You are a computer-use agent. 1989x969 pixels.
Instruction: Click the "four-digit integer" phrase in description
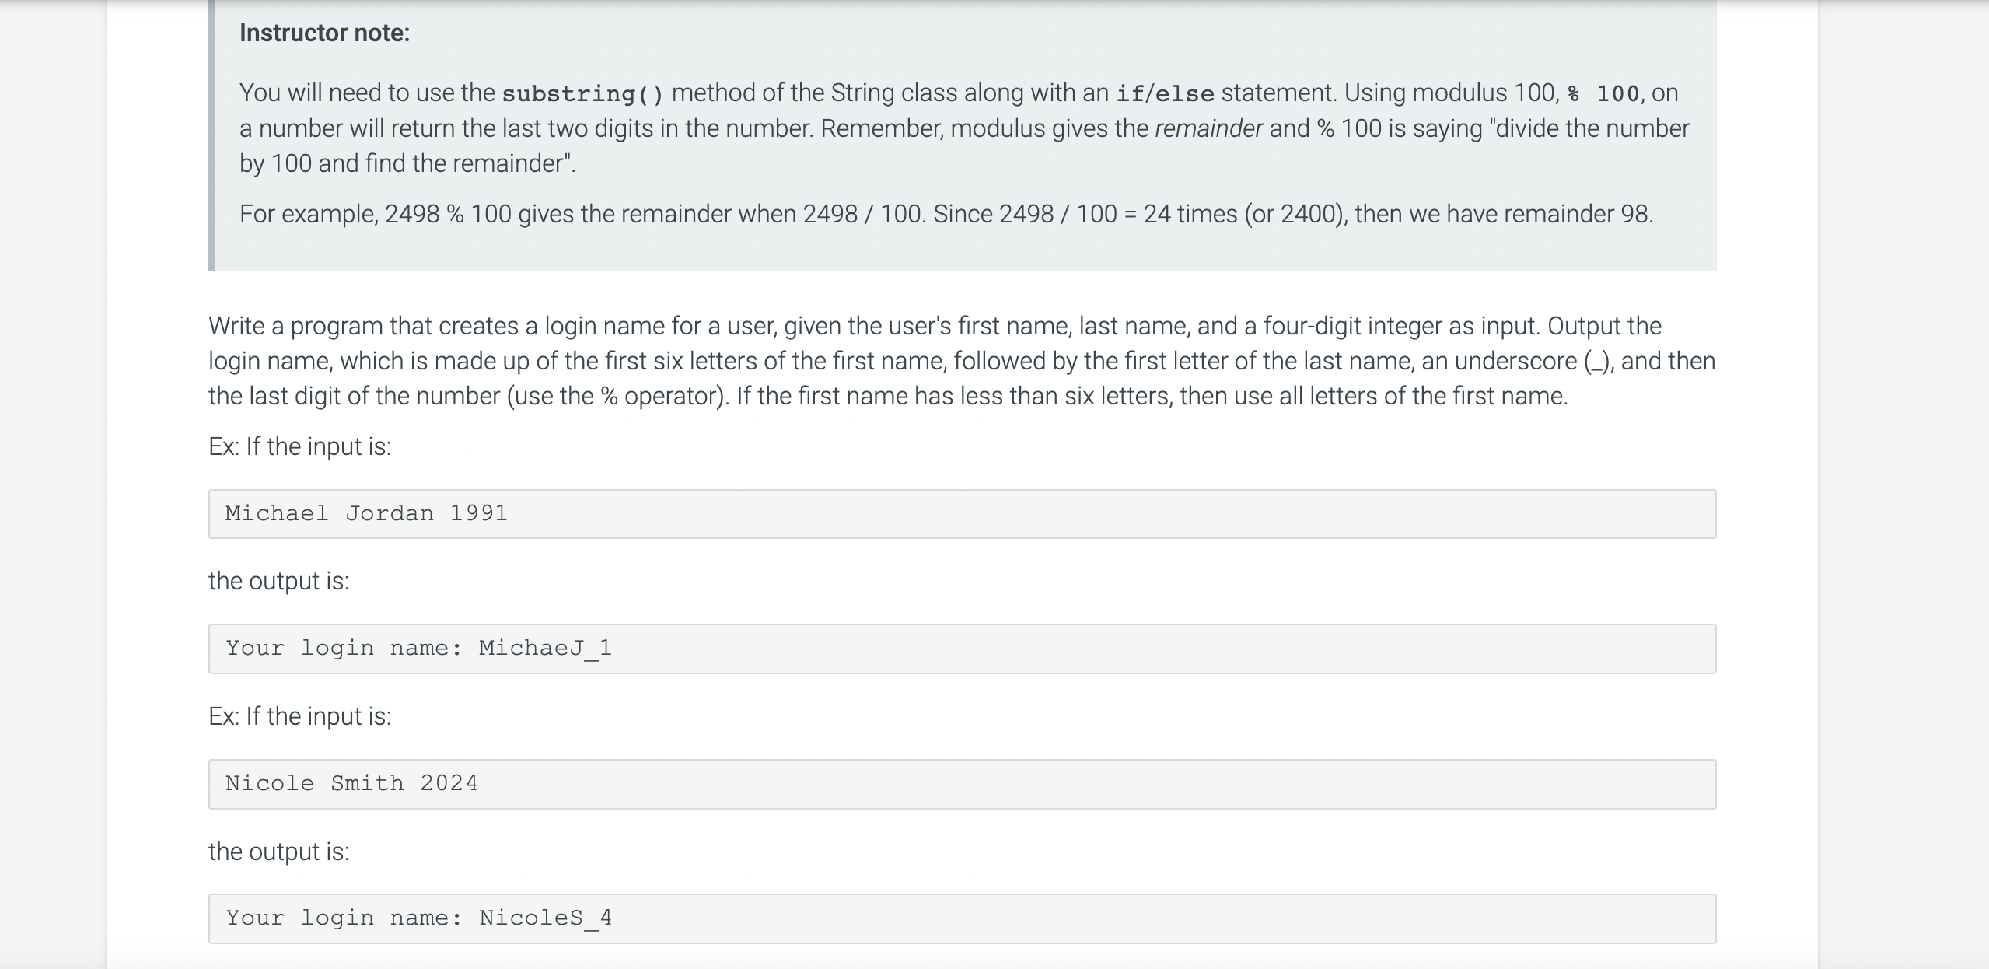[x=1351, y=326]
